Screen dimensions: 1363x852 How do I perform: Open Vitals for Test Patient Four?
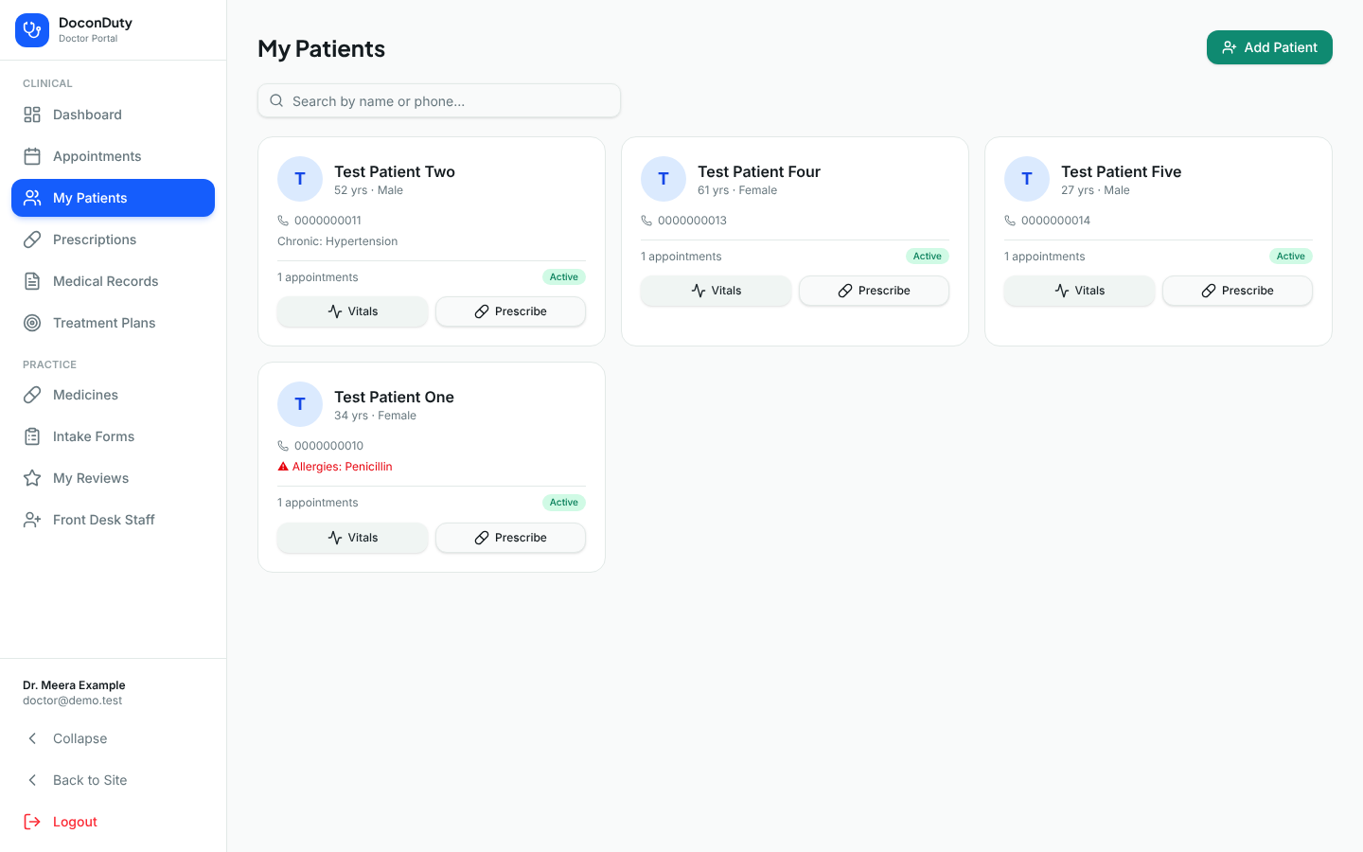(716, 291)
